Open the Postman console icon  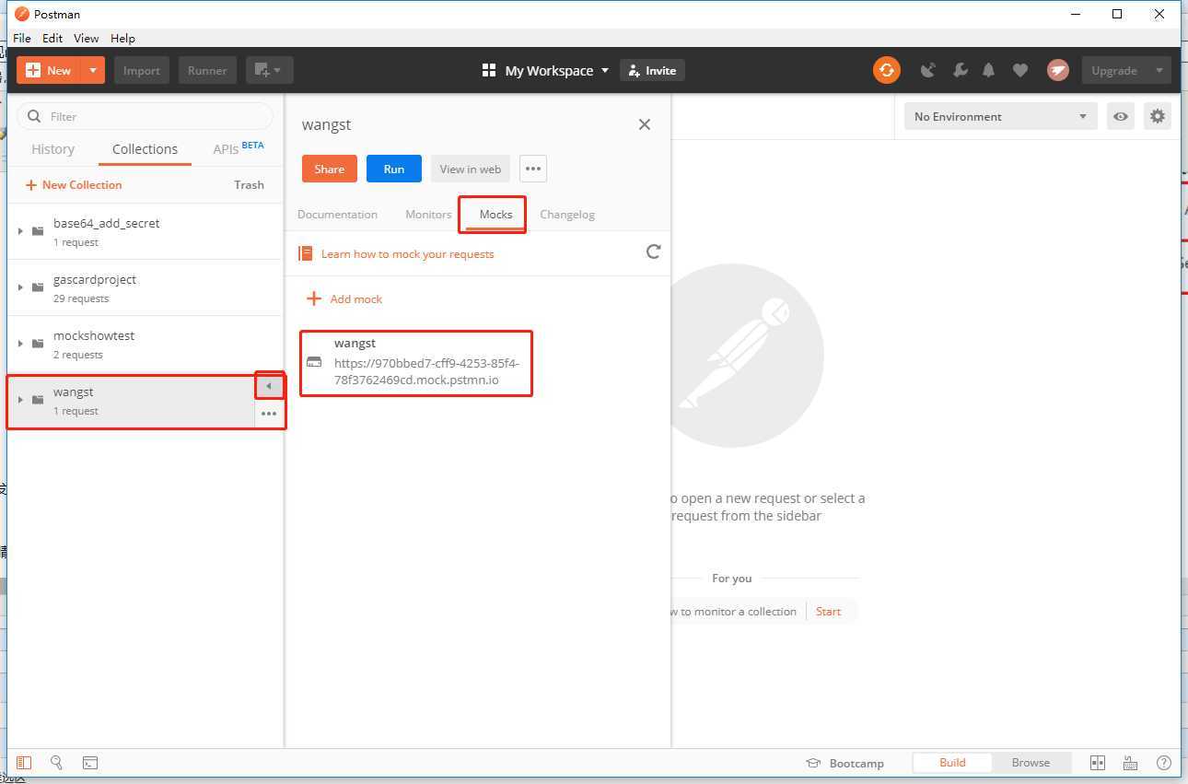point(90,763)
